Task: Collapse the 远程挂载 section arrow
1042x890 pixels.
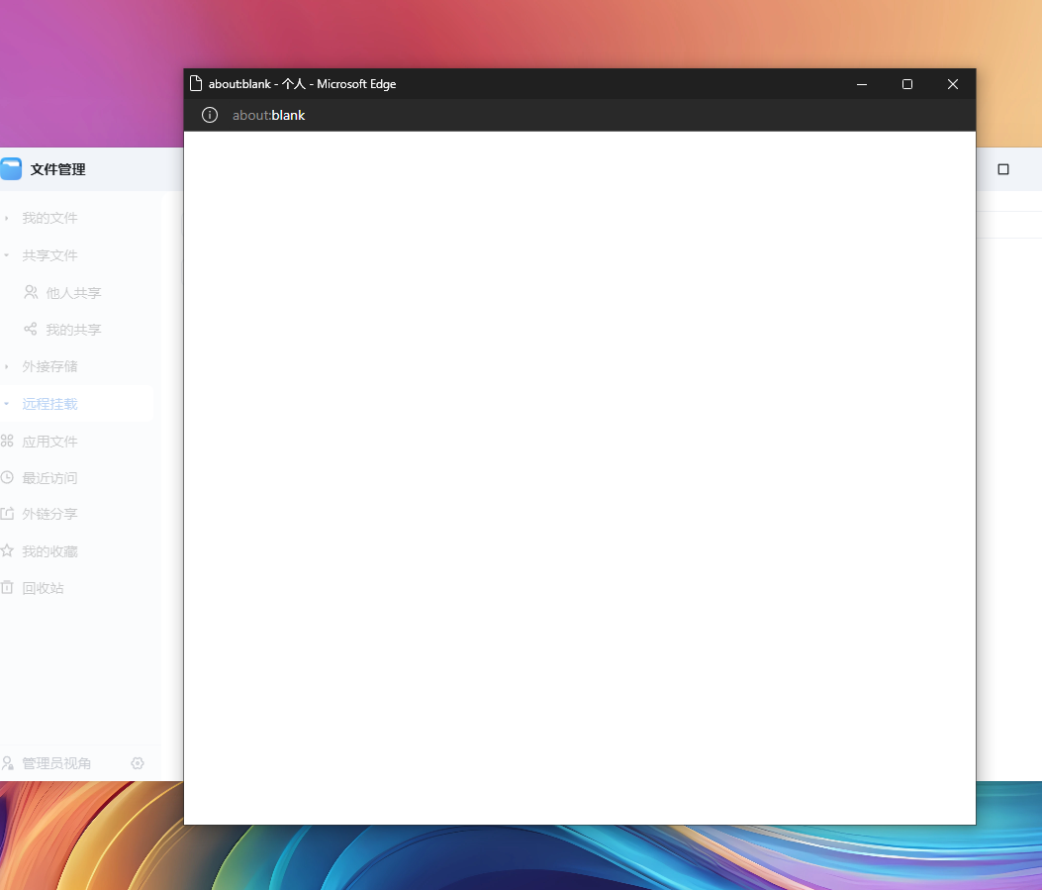Action: [x=6, y=404]
